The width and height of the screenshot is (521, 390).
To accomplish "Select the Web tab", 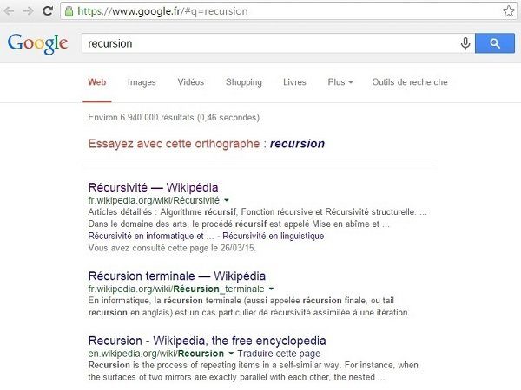I will point(97,82).
